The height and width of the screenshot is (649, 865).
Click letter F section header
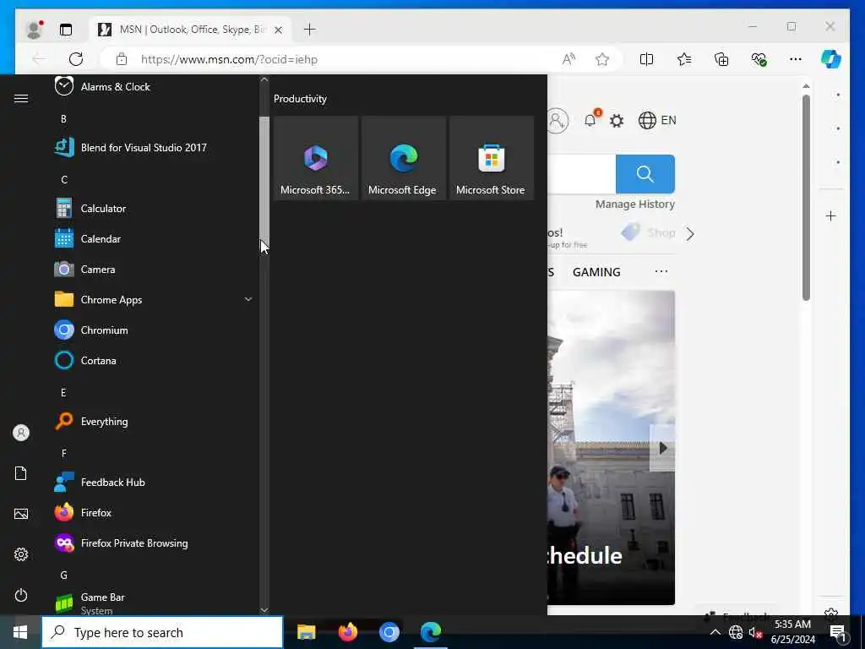(64, 453)
